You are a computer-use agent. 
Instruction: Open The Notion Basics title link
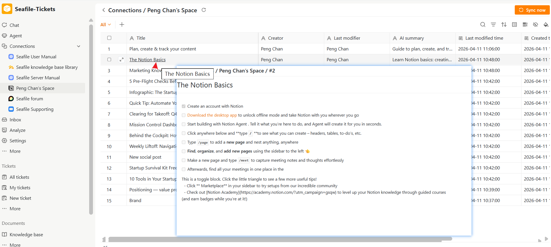click(147, 60)
